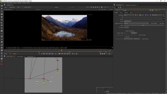Click the yellow icon in Write node header
The width and height of the screenshot is (167, 94).
[x=150, y=10]
